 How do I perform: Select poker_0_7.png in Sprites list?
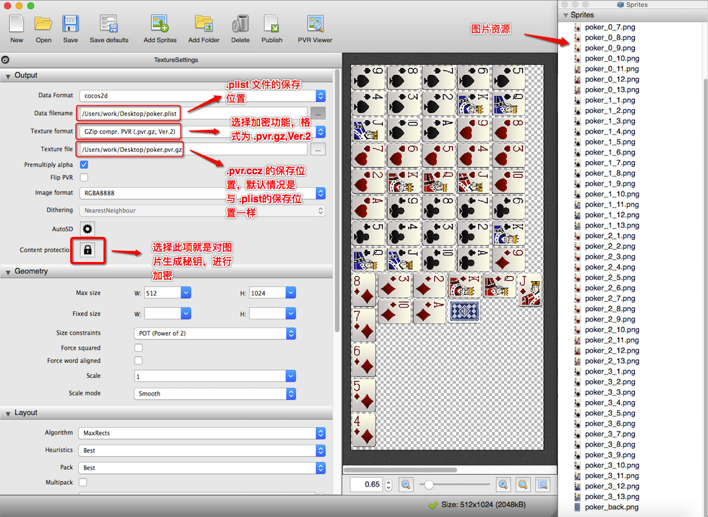pos(610,27)
